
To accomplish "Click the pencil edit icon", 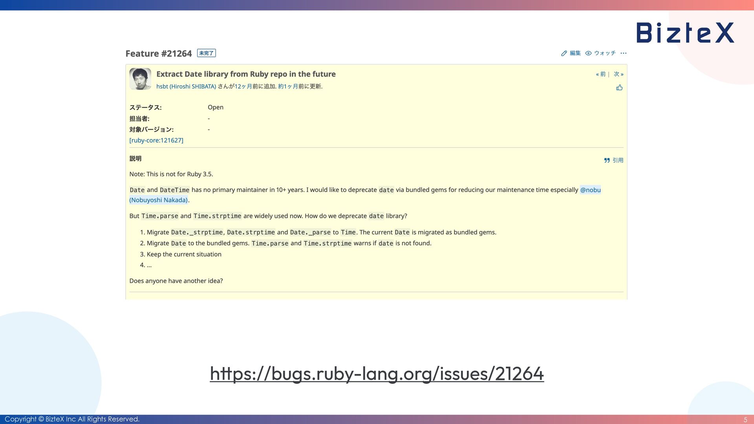I will pyautogui.click(x=564, y=53).
